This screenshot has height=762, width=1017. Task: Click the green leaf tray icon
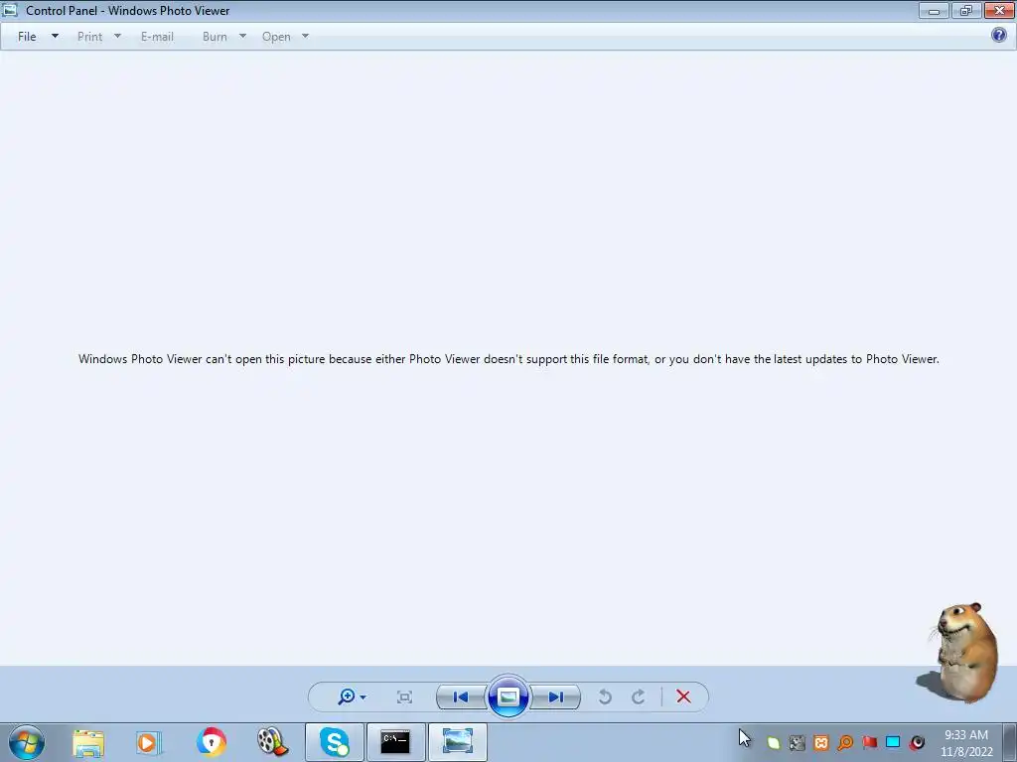(x=773, y=742)
